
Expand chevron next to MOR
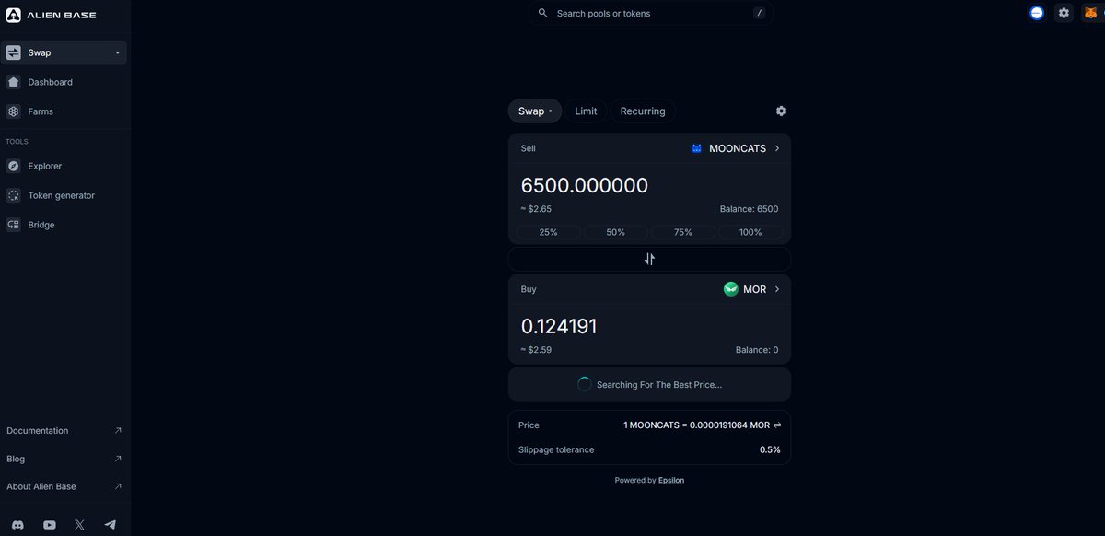coord(777,289)
